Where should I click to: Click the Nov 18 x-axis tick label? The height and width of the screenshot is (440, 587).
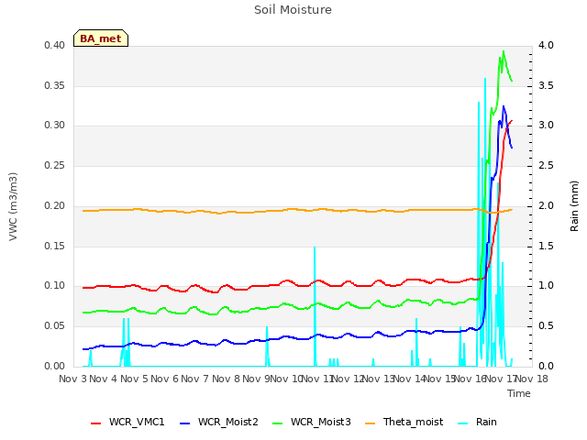[x=532, y=379]
